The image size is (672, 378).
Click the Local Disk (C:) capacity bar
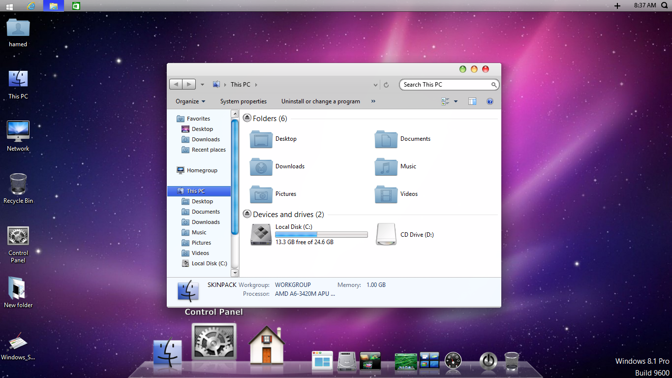click(321, 234)
